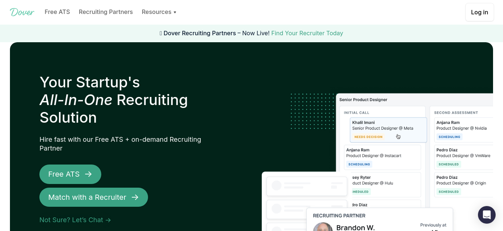Click SCHEDULING badge under the Instacart candidate

(359, 165)
